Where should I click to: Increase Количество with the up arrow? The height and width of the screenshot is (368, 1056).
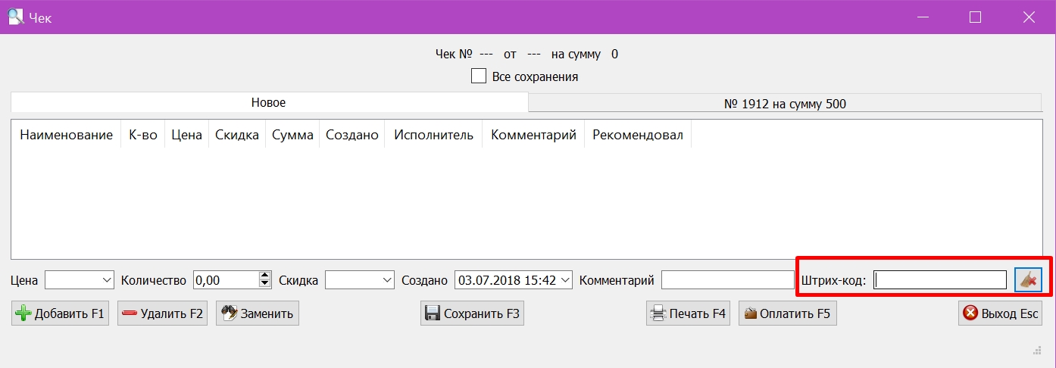(264, 276)
